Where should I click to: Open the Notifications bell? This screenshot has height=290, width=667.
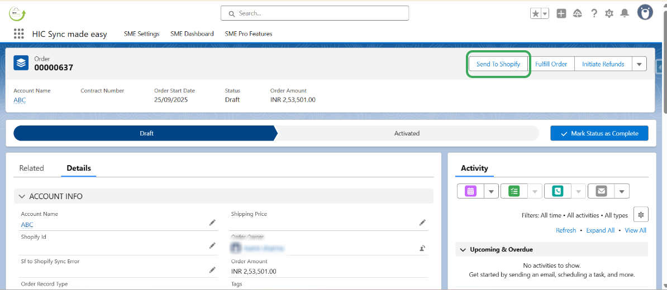tap(625, 13)
